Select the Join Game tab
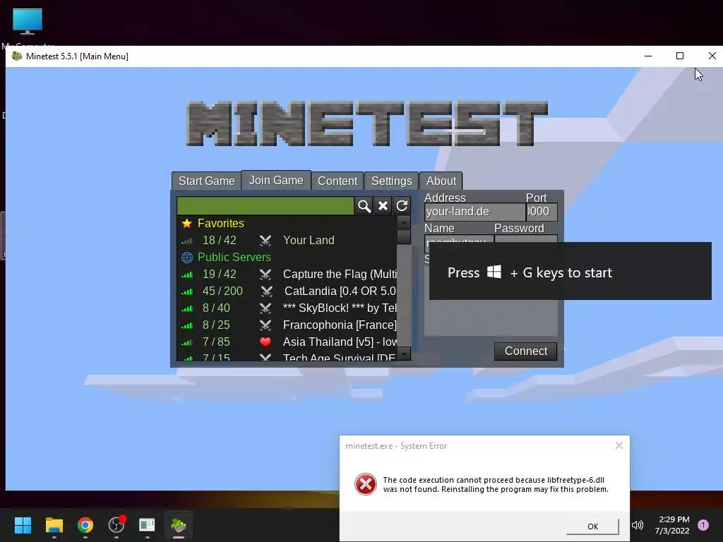This screenshot has width=723, height=542. (x=276, y=180)
